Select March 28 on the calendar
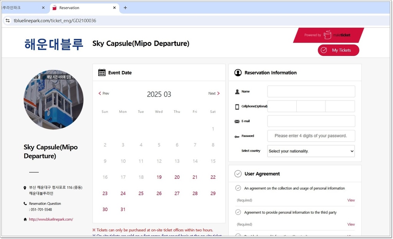The image size is (393, 239). tap(195, 193)
